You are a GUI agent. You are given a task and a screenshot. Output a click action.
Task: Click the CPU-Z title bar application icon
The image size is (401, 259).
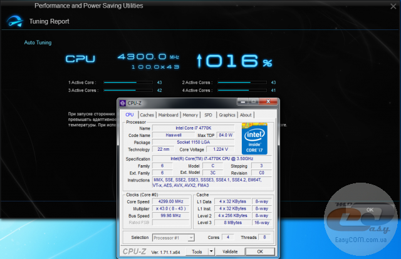(x=123, y=103)
